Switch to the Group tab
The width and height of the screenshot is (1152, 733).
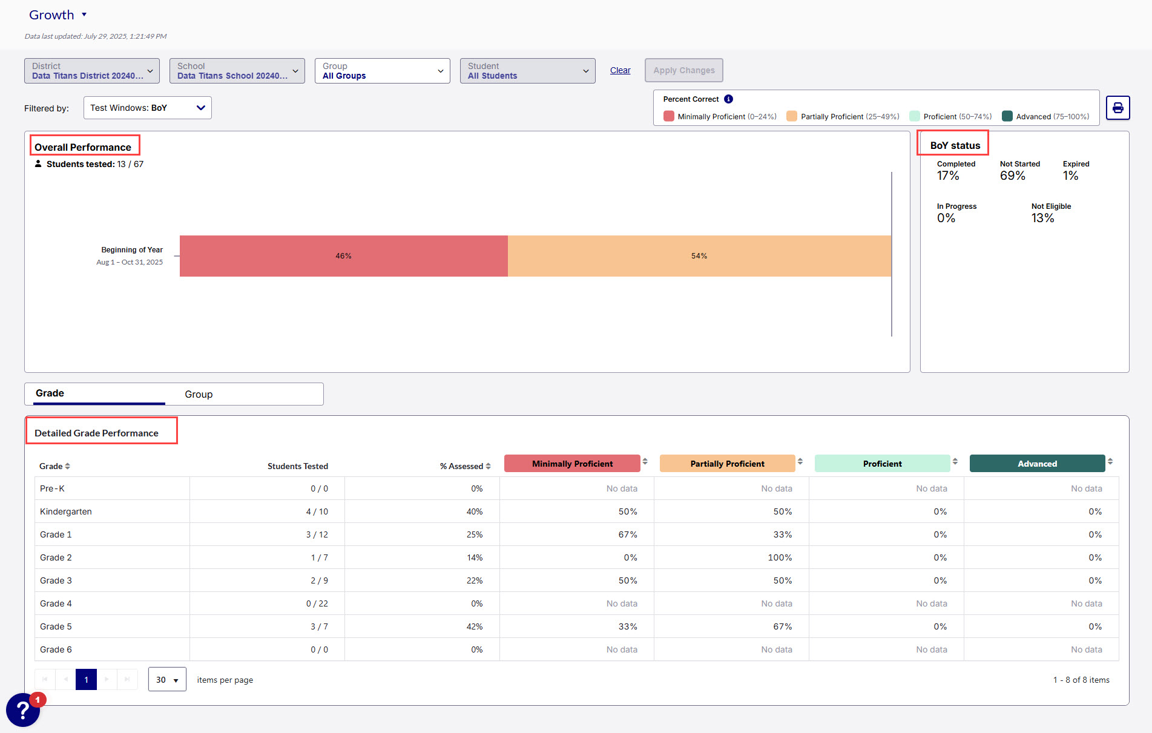(x=199, y=394)
